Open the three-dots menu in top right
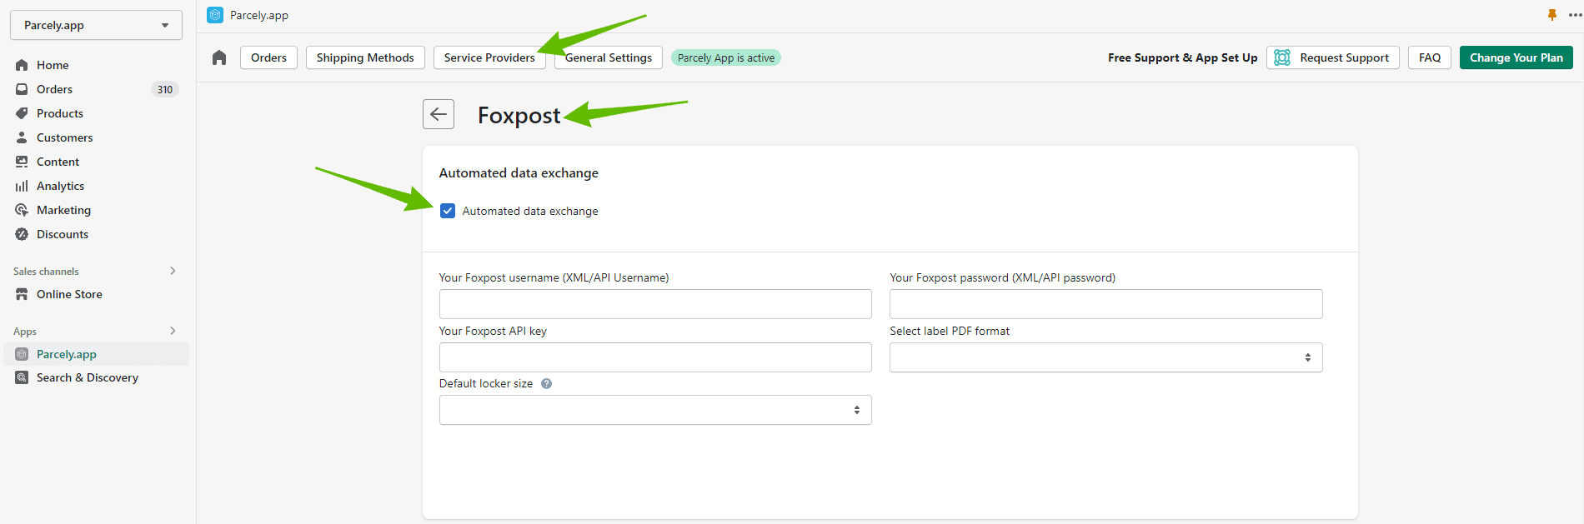The image size is (1584, 524). click(1574, 15)
